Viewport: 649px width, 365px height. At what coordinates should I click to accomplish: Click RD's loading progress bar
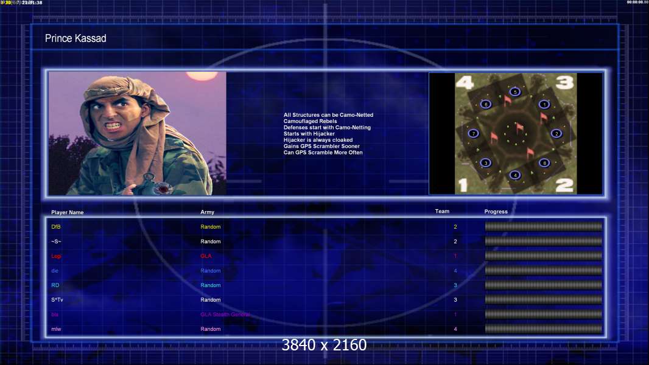tap(544, 285)
